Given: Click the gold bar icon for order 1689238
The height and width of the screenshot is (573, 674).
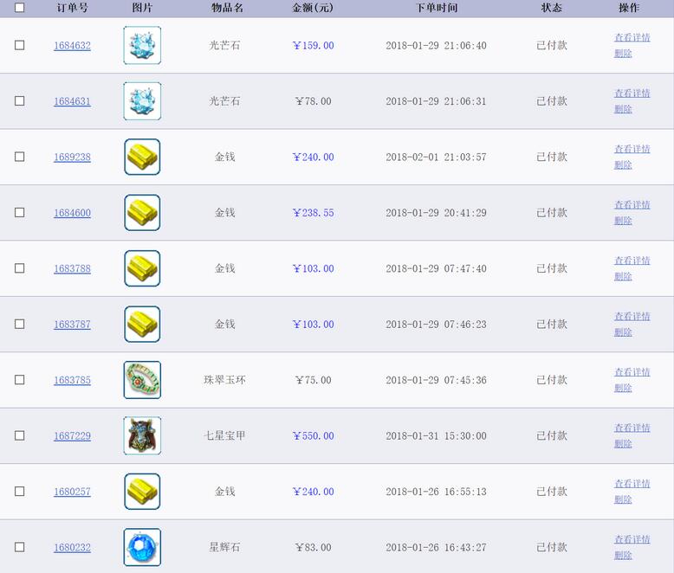Looking at the screenshot, I should tap(142, 157).
